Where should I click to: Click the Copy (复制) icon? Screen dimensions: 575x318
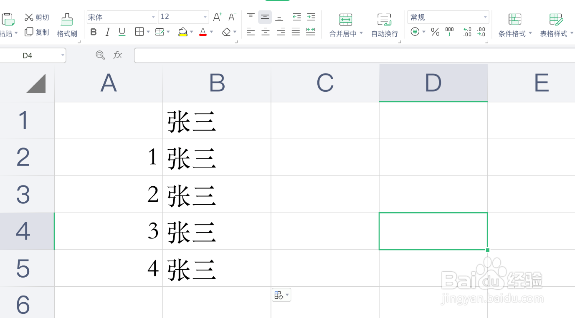29,32
